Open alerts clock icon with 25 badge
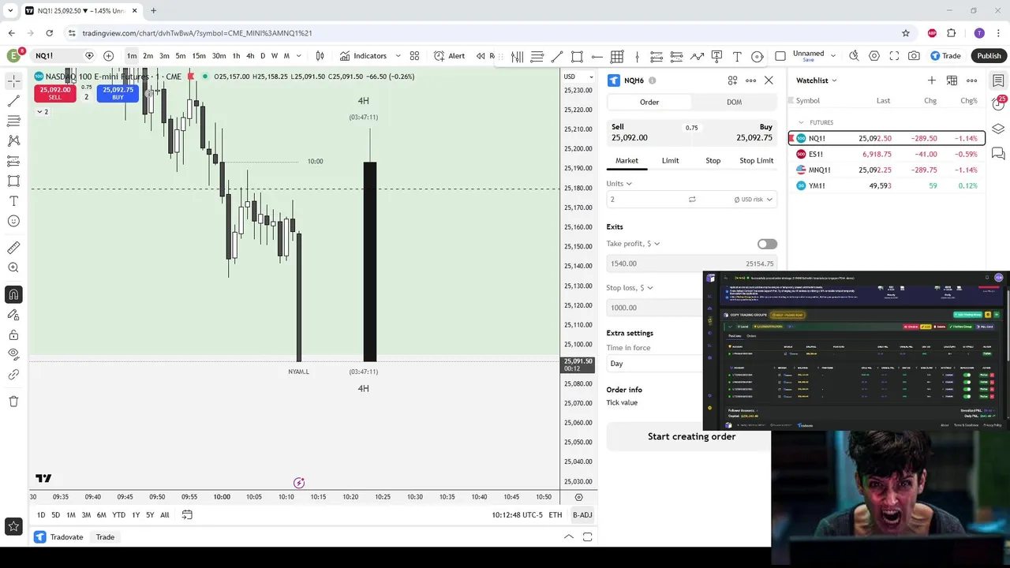The width and height of the screenshot is (1010, 568). pyautogui.click(x=998, y=103)
